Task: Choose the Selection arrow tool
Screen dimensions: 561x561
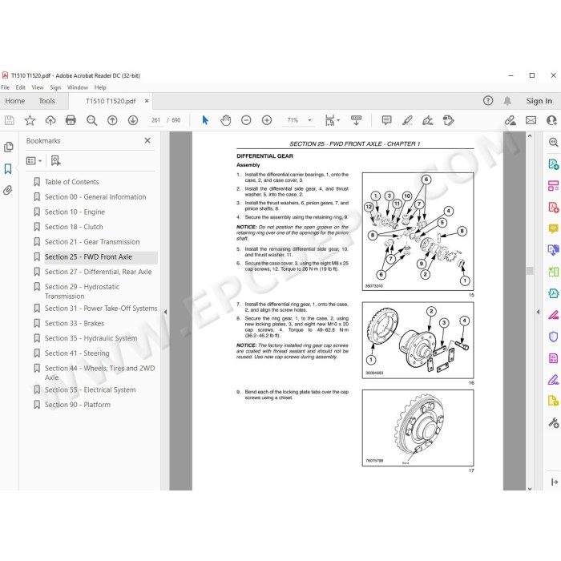Action: (205, 120)
